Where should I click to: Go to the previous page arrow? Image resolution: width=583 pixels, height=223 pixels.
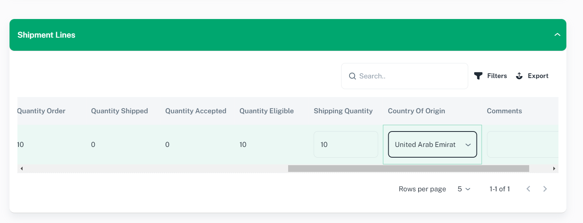[x=528, y=189]
